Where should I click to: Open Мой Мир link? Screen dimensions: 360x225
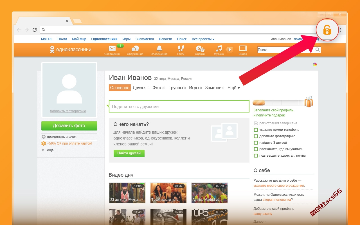pyautogui.click(x=79, y=39)
